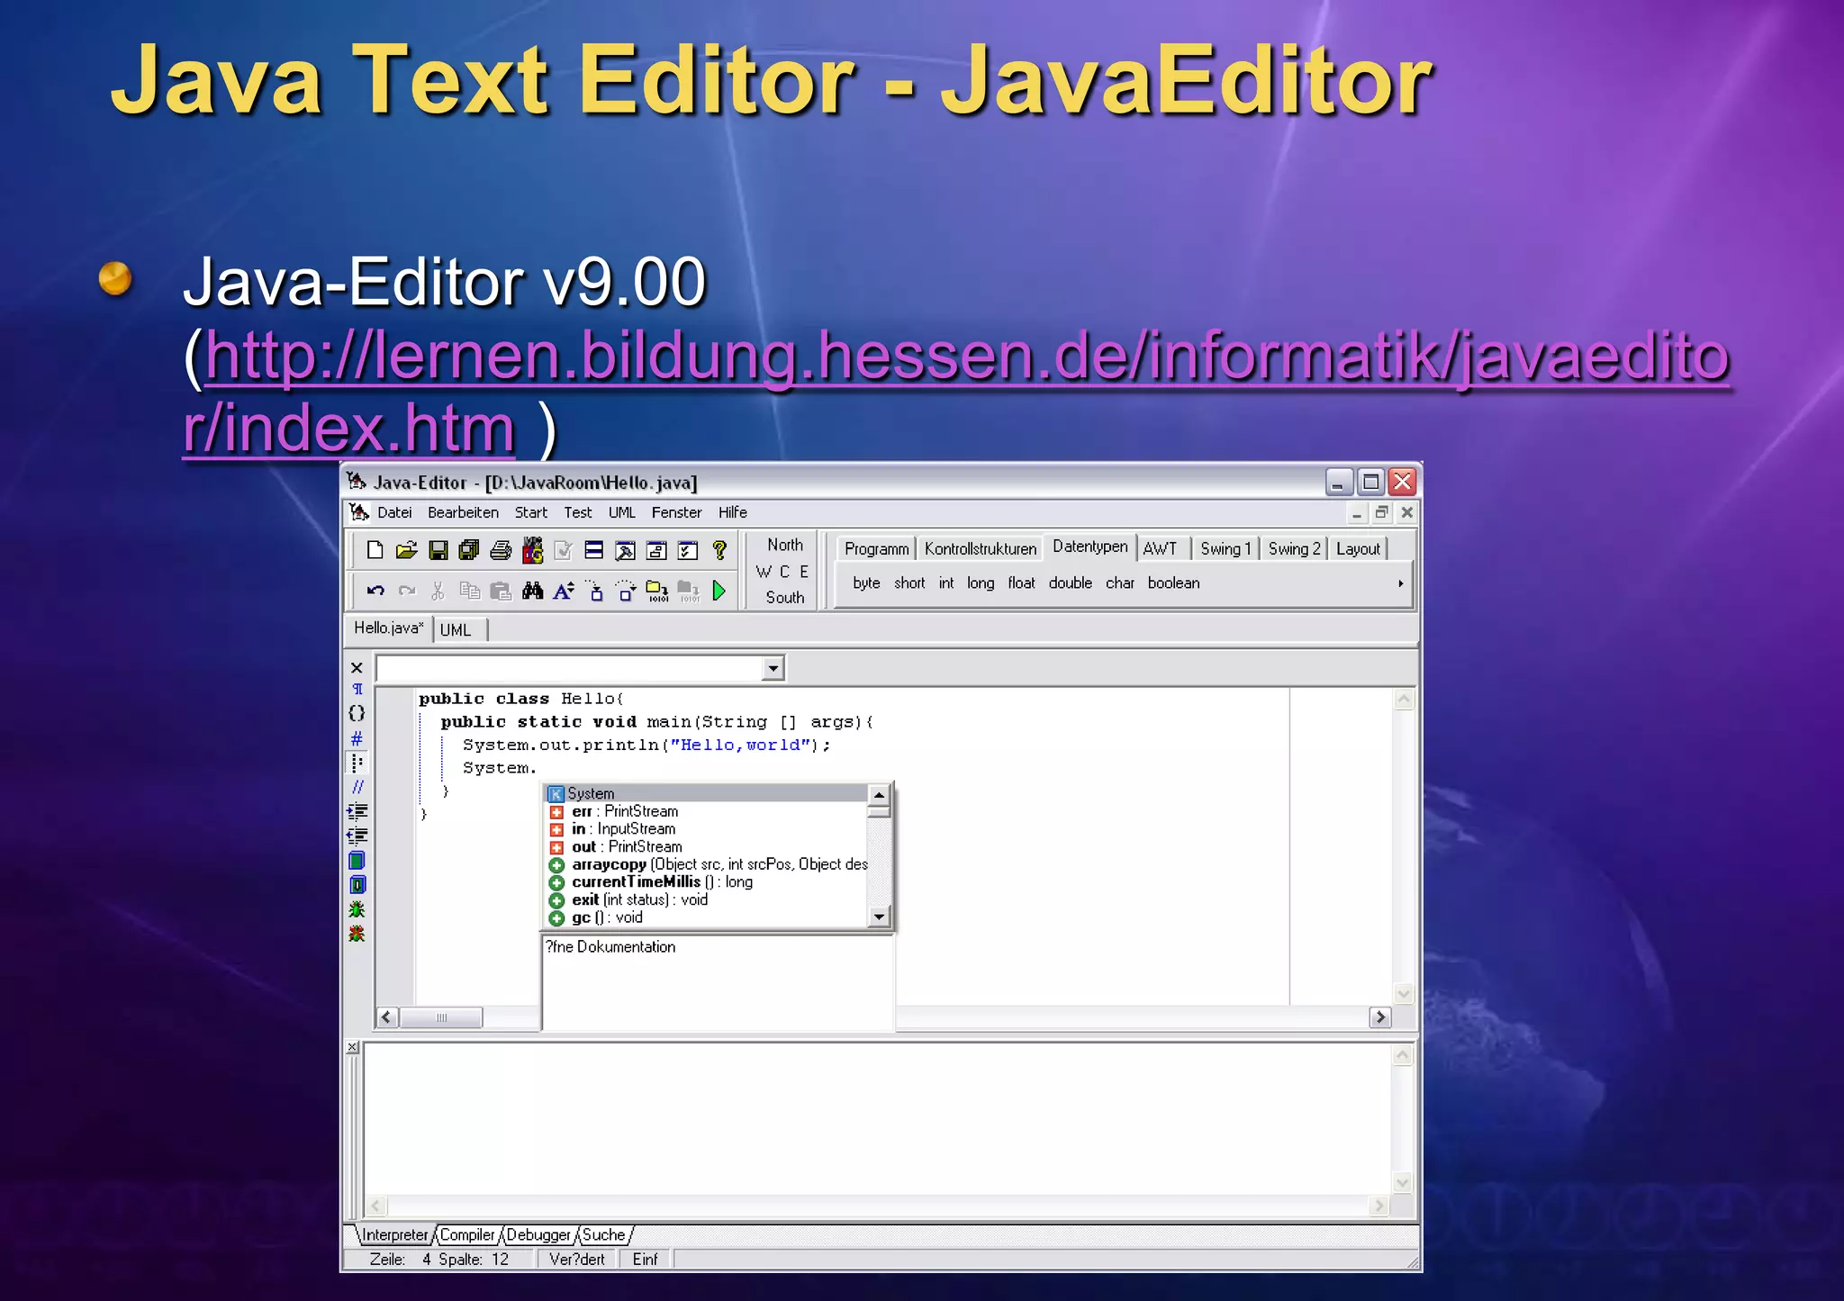This screenshot has width=1844, height=1301.
Task: Insert the byte data type
Action: [x=866, y=583]
